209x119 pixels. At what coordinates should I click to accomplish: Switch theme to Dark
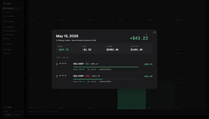[x=8, y=115]
